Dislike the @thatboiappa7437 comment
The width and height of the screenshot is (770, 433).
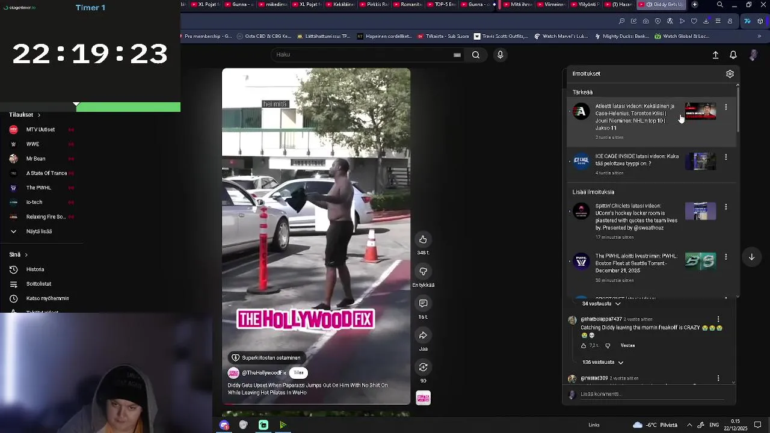(608, 346)
